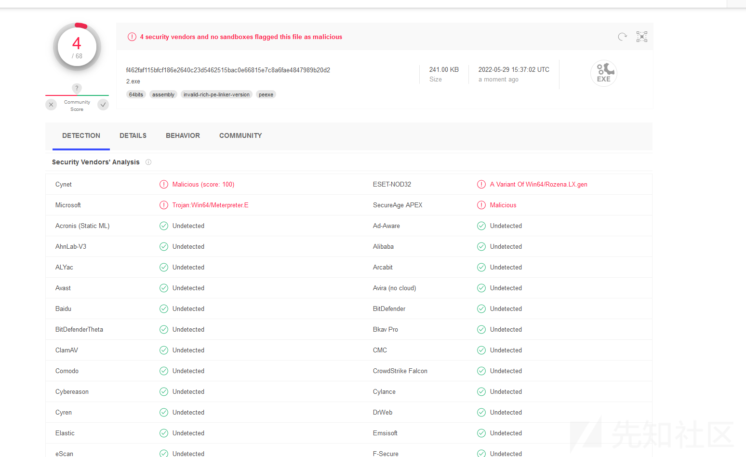Click the reanalyze refresh icon

click(622, 37)
